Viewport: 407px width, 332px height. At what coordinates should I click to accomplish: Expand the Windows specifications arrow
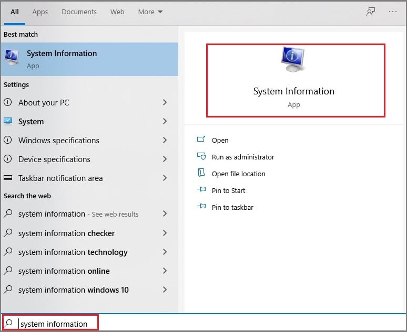click(x=165, y=140)
